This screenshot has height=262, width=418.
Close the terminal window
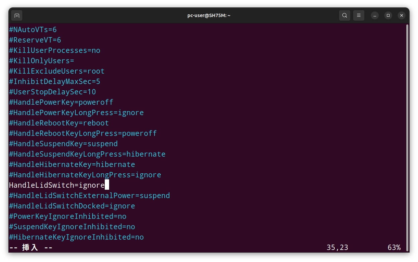[402, 15]
